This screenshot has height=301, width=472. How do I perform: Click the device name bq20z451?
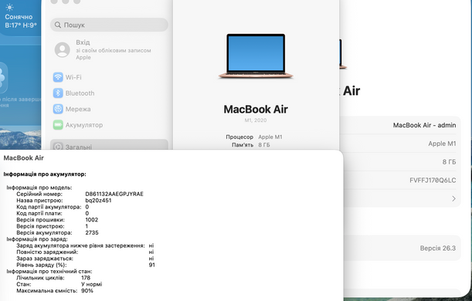[98, 200]
